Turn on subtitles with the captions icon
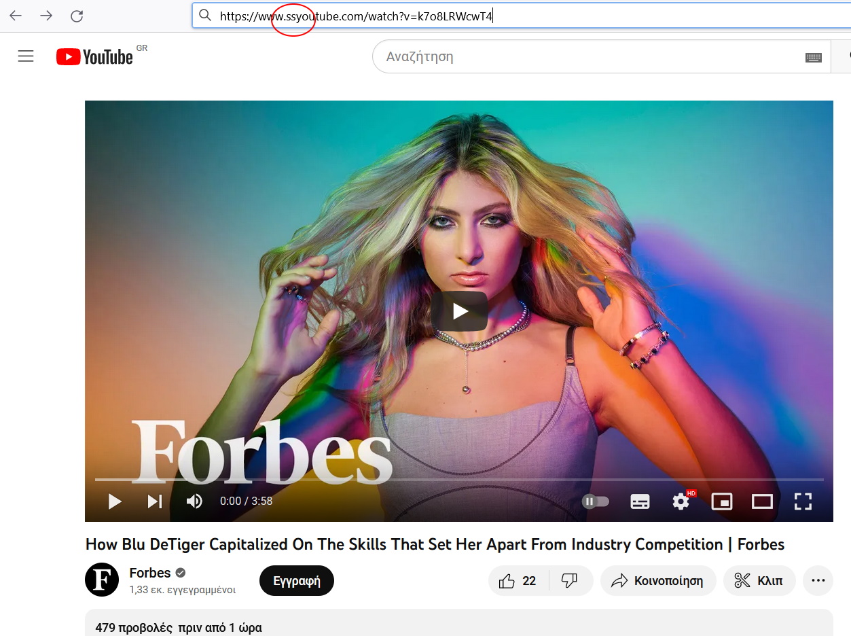 point(640,501)
